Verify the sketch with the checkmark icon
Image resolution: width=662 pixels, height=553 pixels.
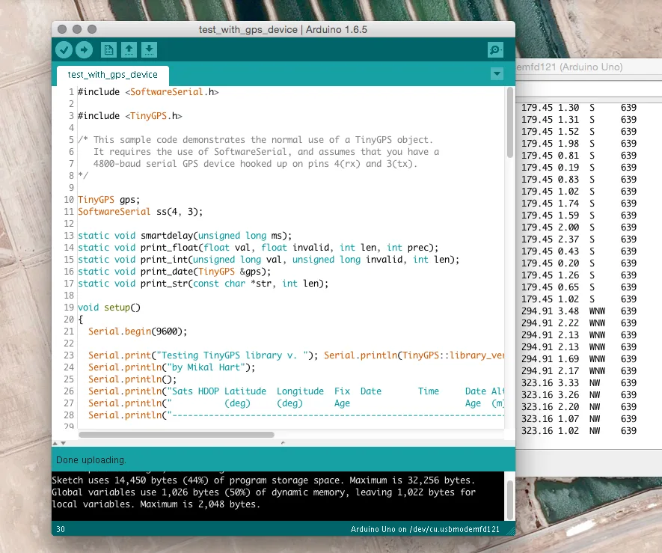click(64, 49)
